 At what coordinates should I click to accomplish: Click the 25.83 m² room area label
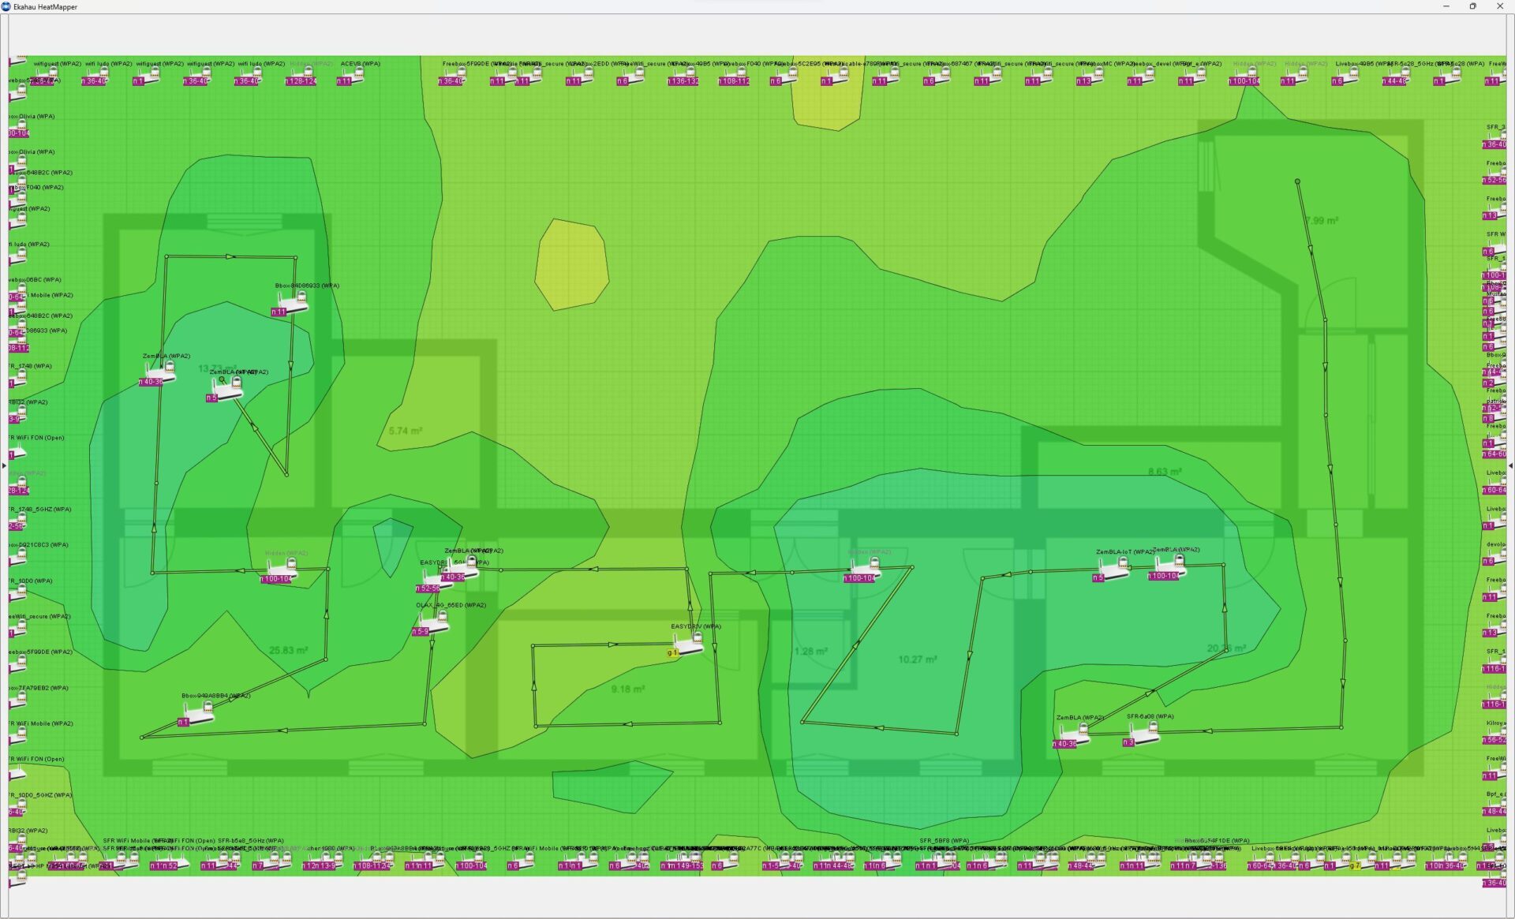pyautogui.click(x=288, y=651)
